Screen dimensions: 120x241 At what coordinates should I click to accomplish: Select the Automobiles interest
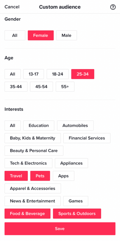pyautogui.click(x=75, y=126)
